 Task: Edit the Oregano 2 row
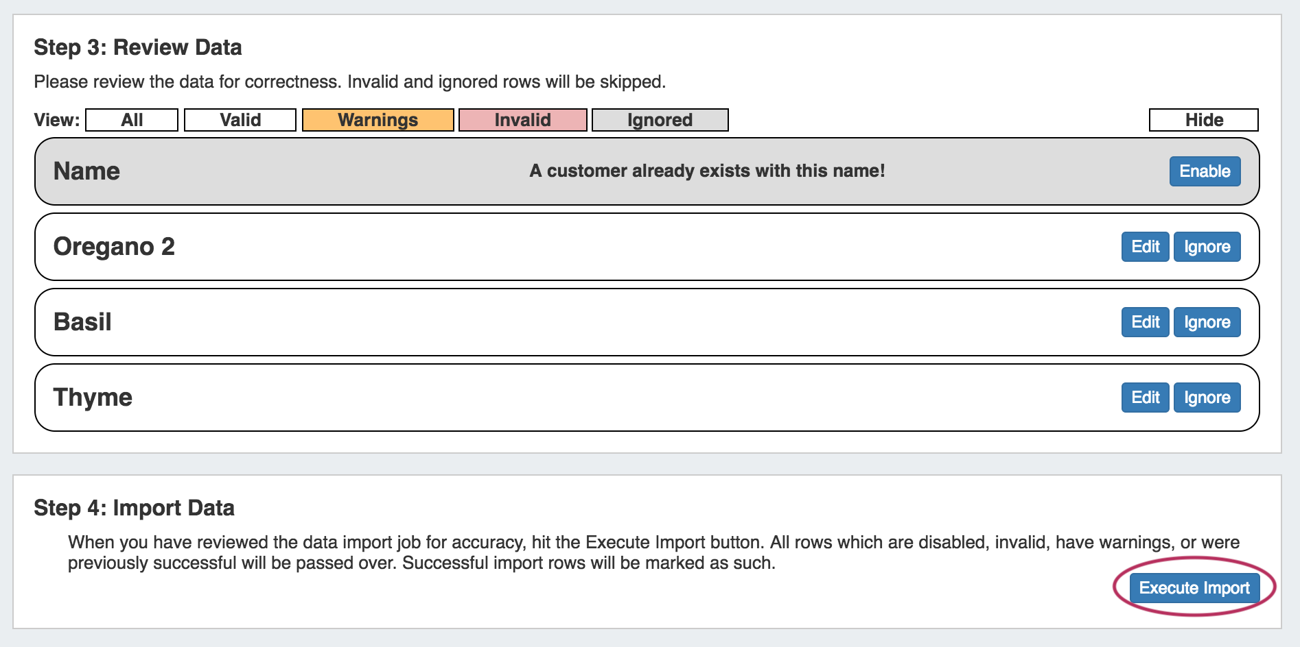1145,247
